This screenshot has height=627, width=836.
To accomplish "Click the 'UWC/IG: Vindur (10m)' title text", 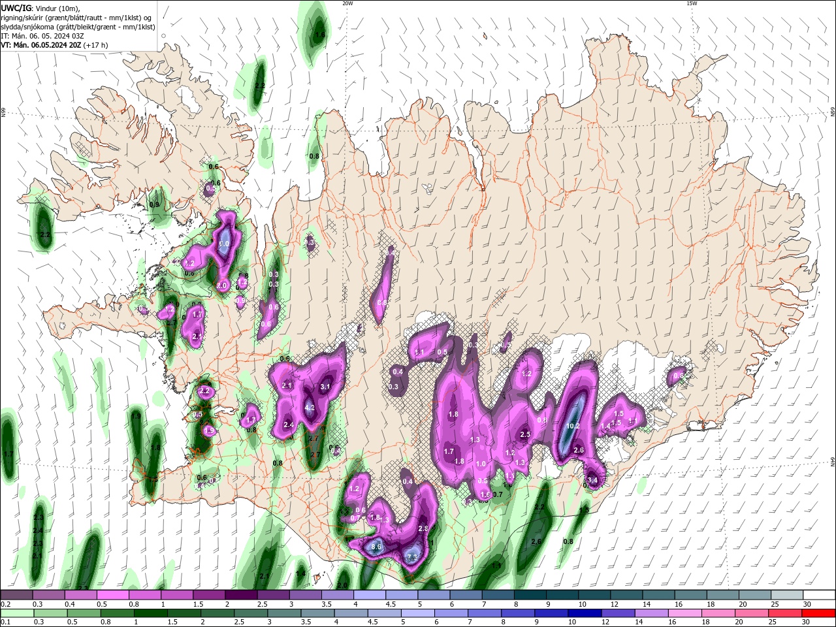I will tap(41, 8).
